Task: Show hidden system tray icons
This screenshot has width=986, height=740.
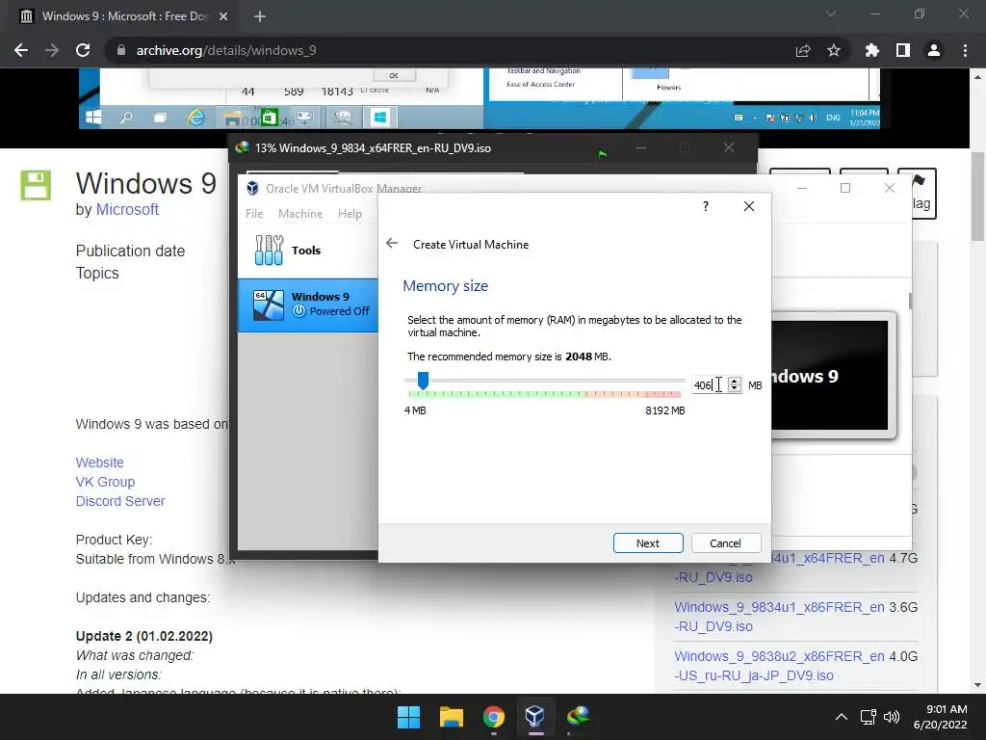Action: pos(842,717)
